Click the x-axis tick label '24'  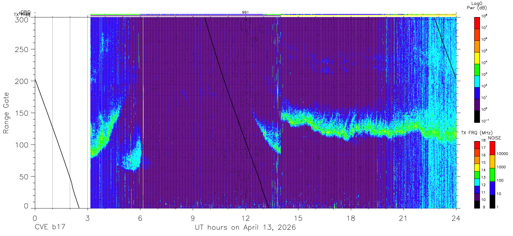coord(456,218)
